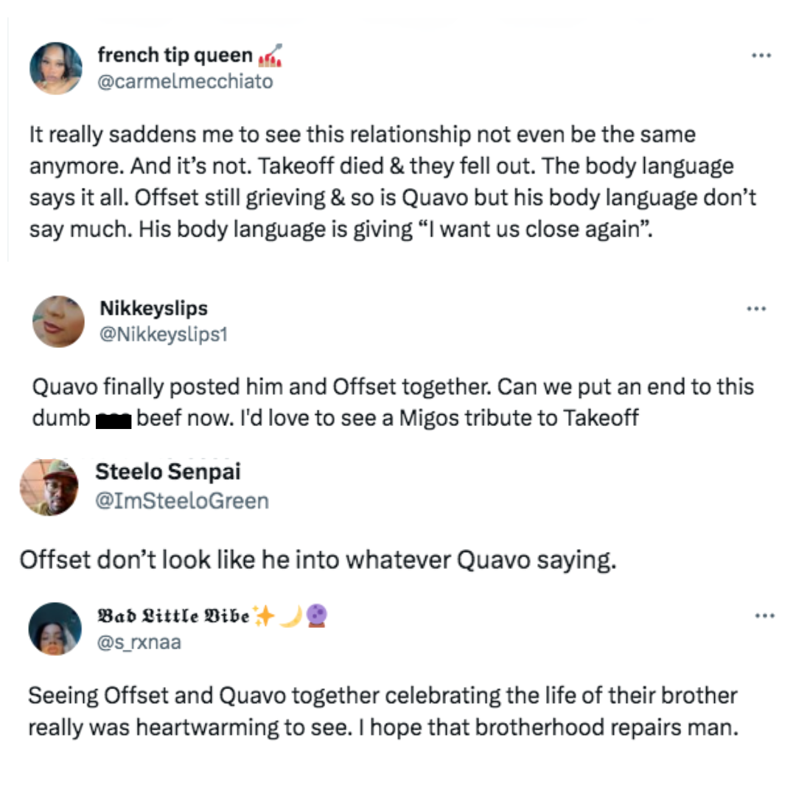796x796 pixels.
Task: Open the @carmelmecchiato handle link
Action: [185, 81]
